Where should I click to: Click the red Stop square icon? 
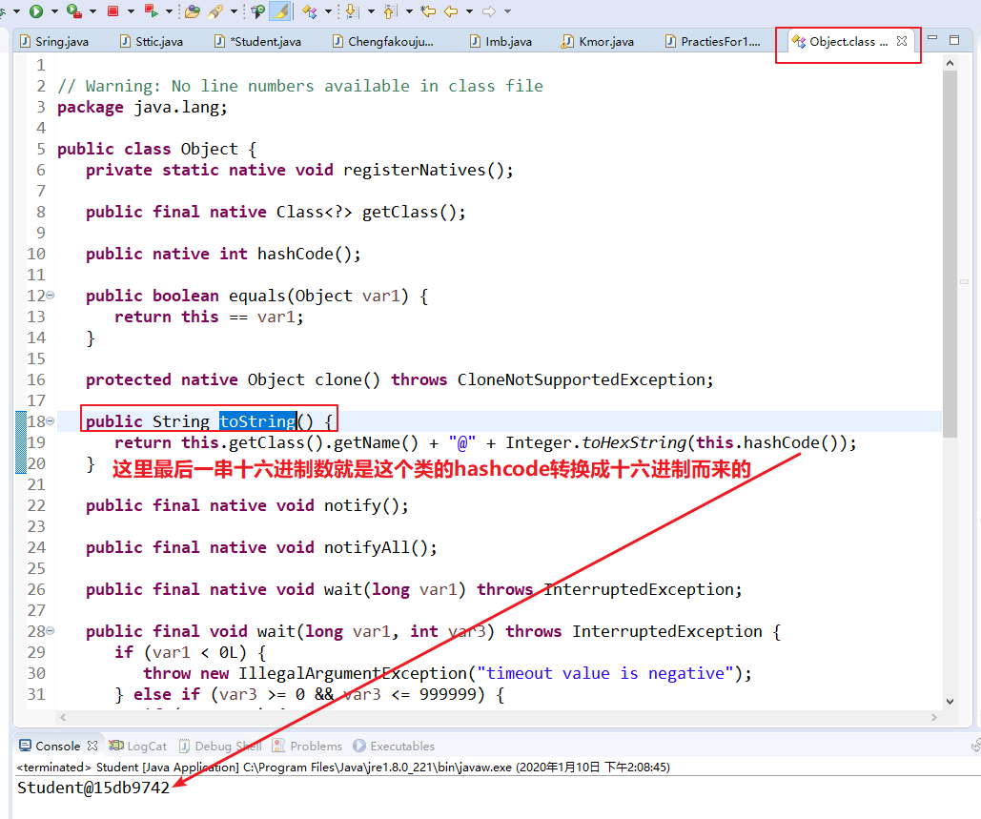pos(113,10)
